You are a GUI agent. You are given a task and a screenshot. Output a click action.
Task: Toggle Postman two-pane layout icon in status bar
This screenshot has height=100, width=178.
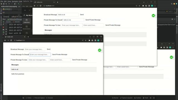pos(151,98)
